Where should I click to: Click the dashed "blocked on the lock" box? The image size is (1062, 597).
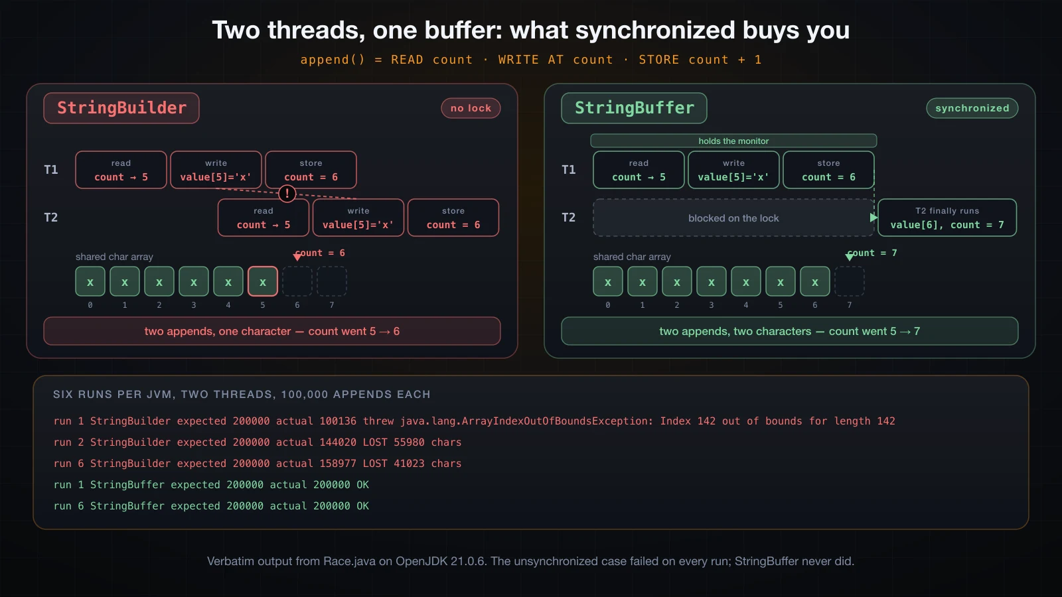tap(733, 218)
